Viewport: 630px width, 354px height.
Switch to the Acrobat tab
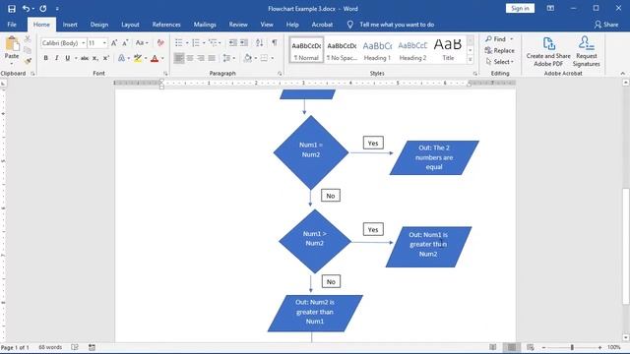(x=322, y=25)
